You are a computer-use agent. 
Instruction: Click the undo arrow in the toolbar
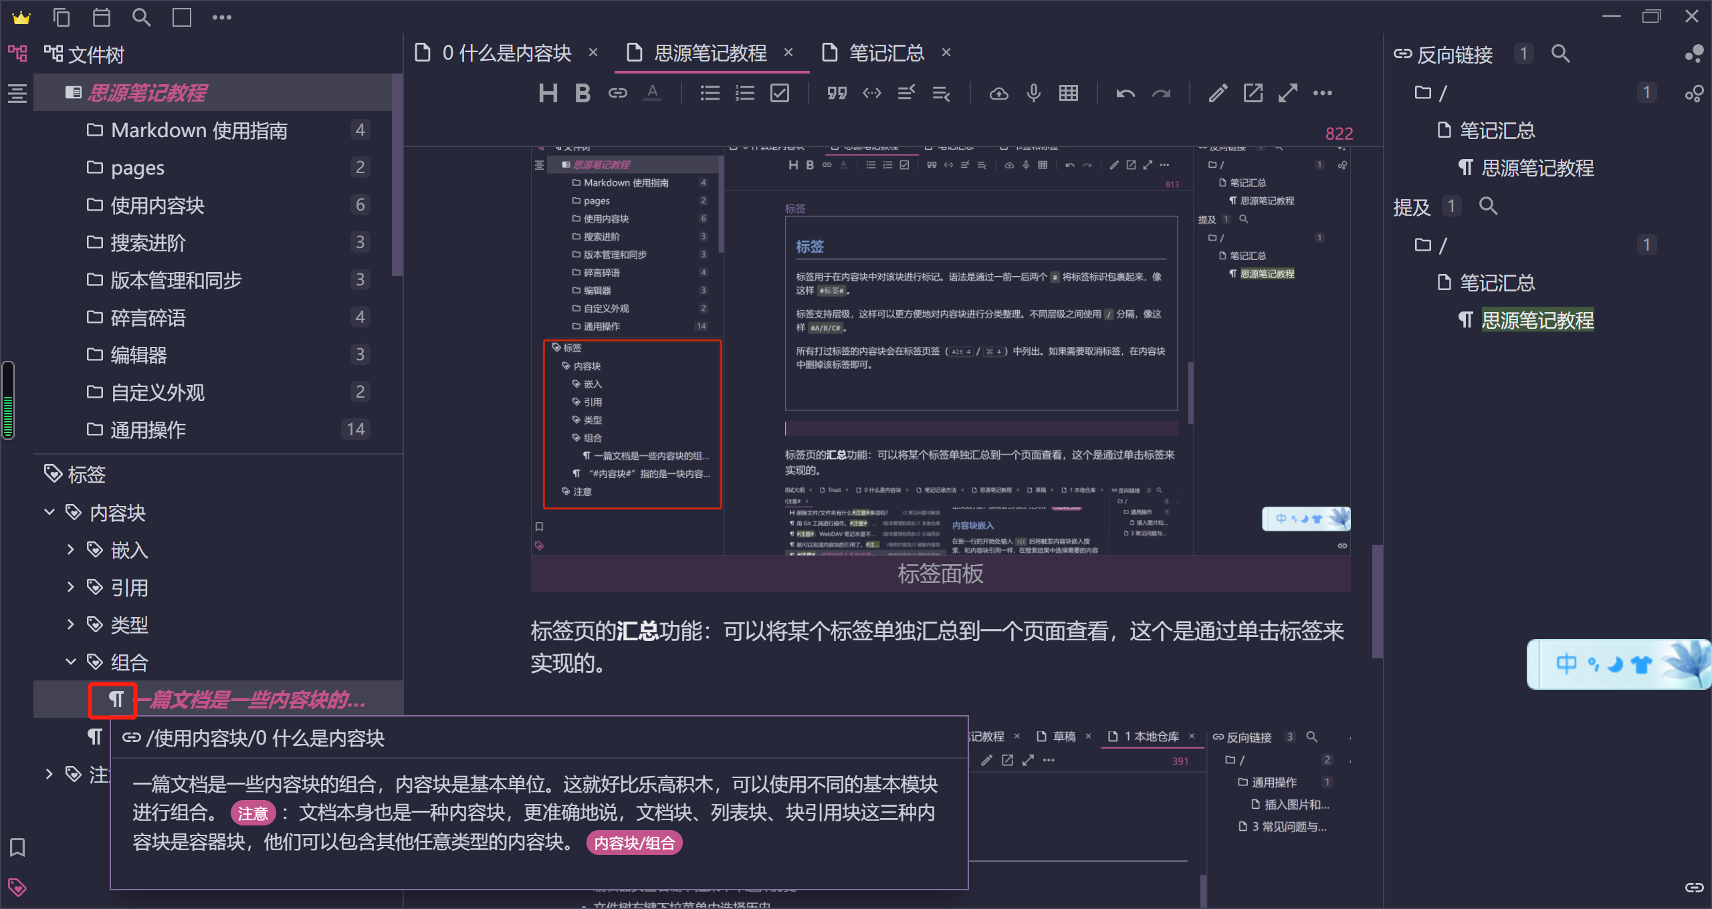click(1126, 94)
